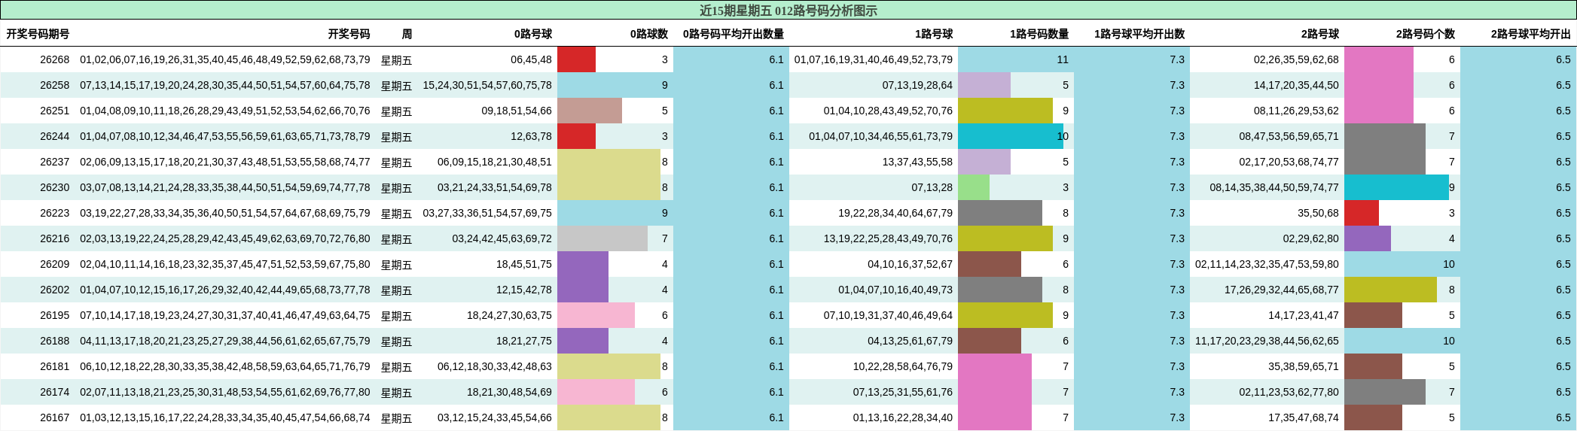The image size is (1577, 431).
Task: Click period number 26209
Action: coord(54,264)
